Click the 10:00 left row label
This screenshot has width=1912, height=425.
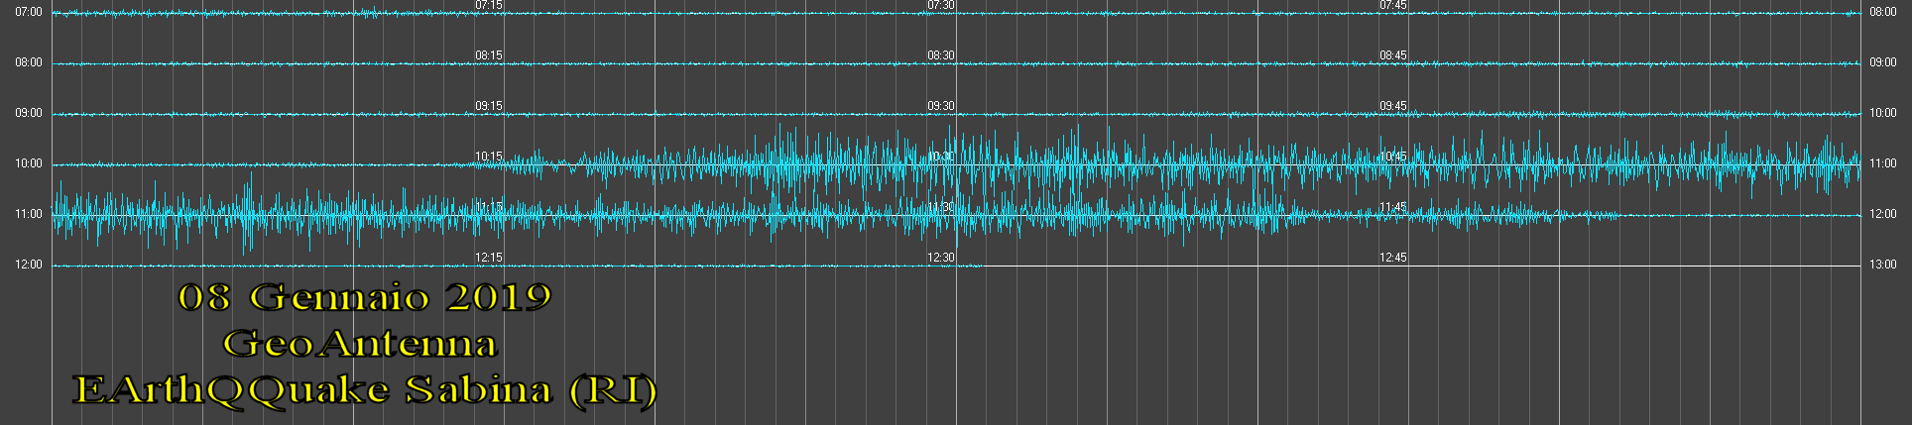[x=29, y=163]
